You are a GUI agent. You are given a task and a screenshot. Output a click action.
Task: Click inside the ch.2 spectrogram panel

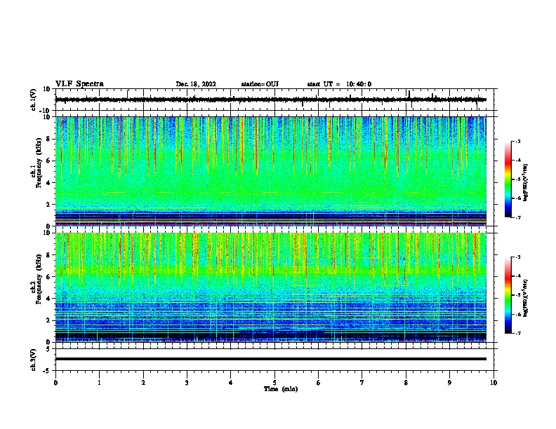pos(270,287)
